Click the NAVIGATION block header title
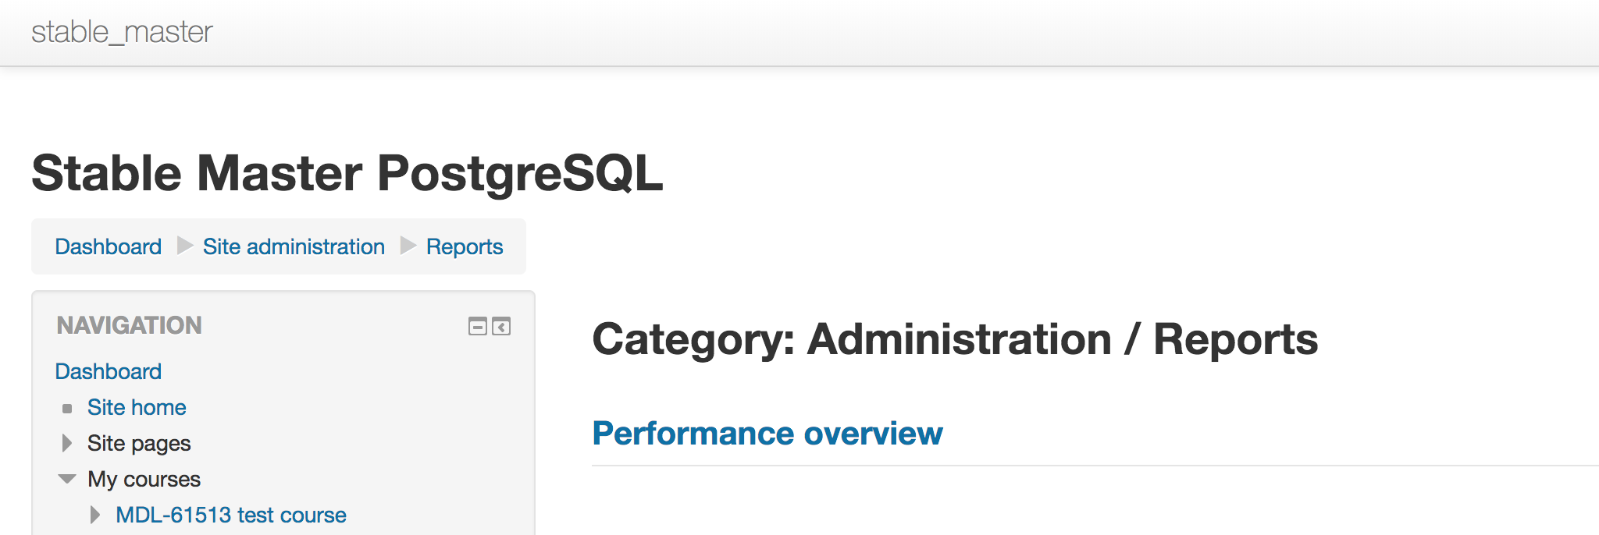1599x535 pixels. click(130, 325)
